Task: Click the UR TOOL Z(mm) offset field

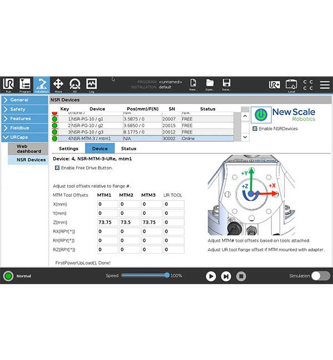Action: [x=174, y=222]
